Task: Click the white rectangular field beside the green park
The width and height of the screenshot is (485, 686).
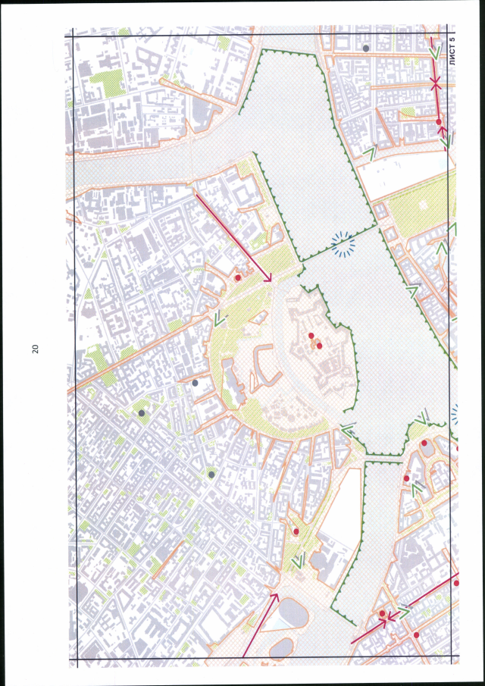Action: pos(398,173)
